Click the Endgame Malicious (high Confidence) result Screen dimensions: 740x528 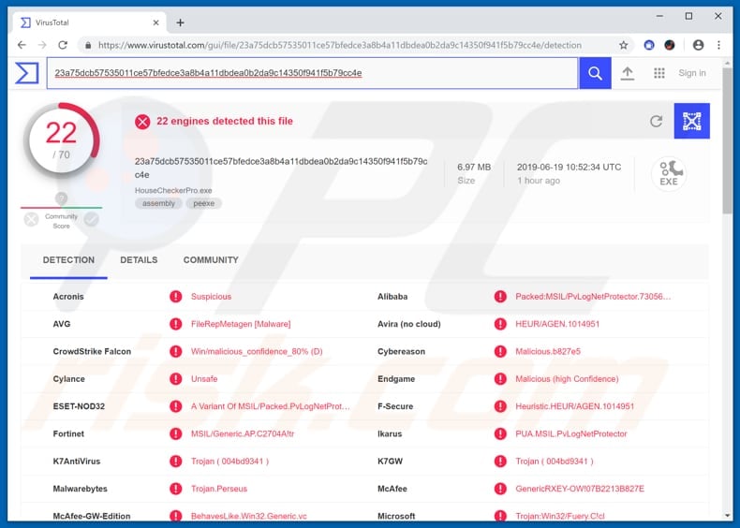click(x=567, y=379)
